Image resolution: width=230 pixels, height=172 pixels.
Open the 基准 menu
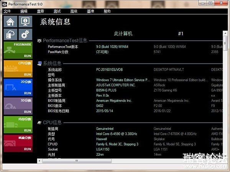[x=90, y=11]
